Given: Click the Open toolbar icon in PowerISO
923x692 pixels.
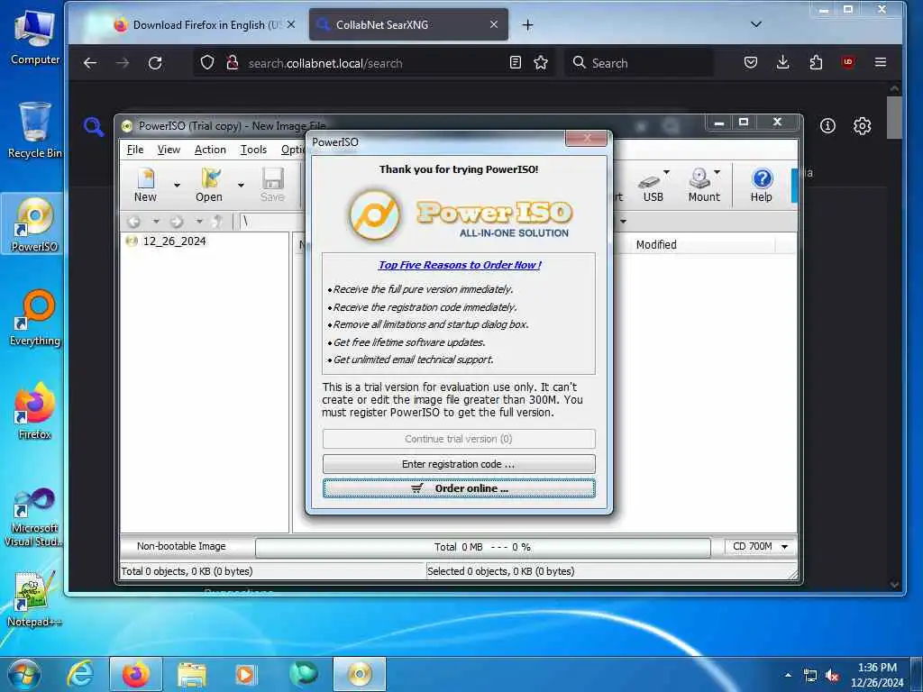Looking at the screenshot, I should tap(209, 185).
